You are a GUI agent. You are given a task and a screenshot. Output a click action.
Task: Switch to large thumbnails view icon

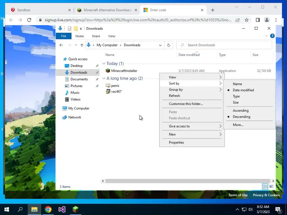(x=271, y=186)
